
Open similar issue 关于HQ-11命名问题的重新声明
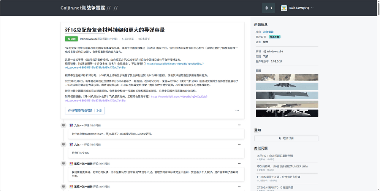pos(275,156)
